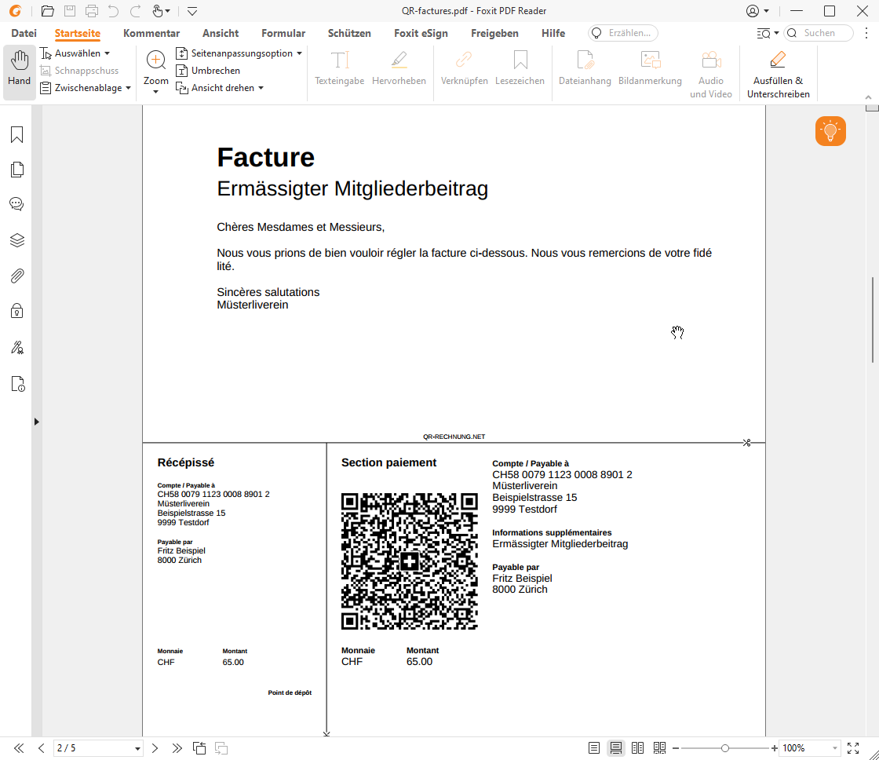Click the save disk icon

70,11
